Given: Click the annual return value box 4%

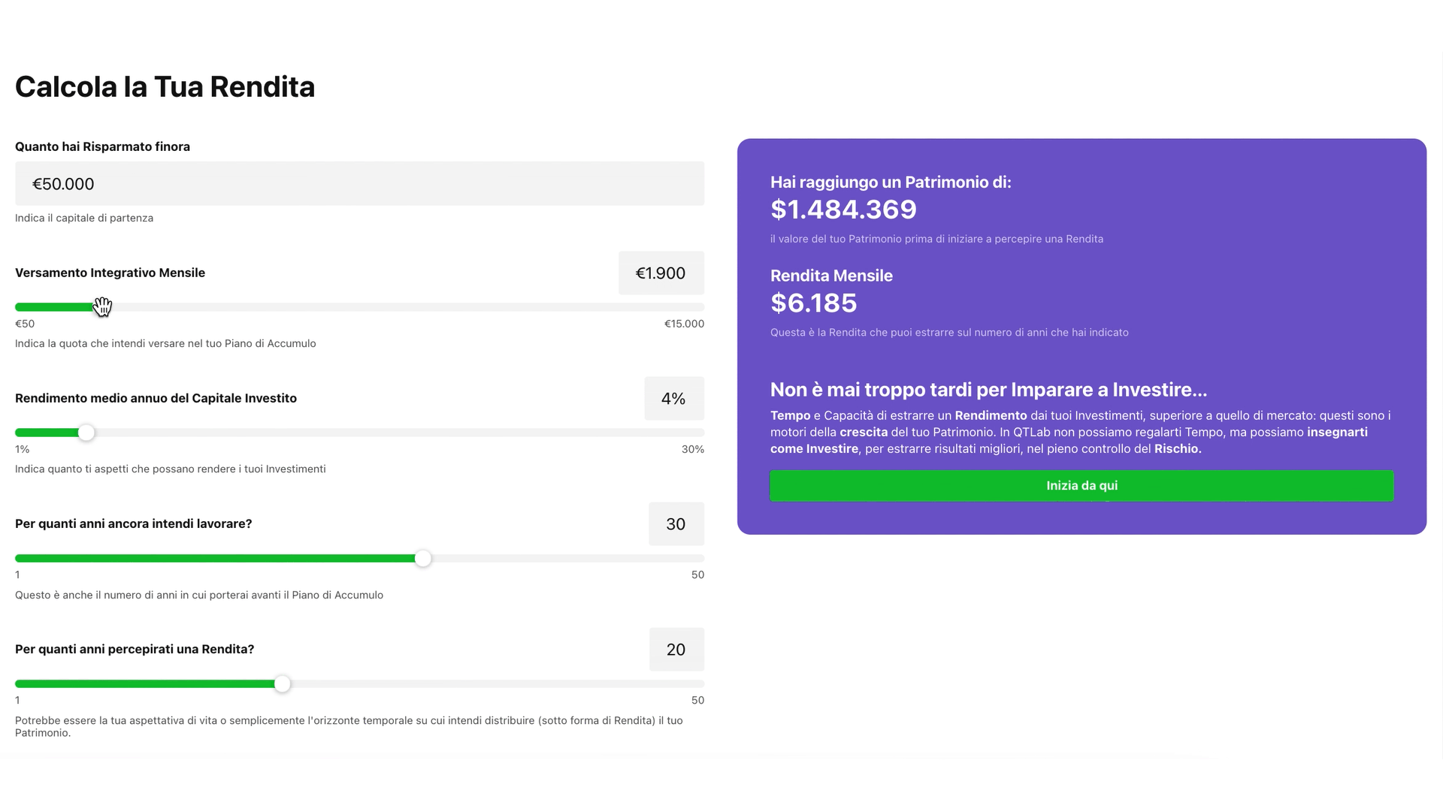Looking at the screenshot, I should point(673,399).
